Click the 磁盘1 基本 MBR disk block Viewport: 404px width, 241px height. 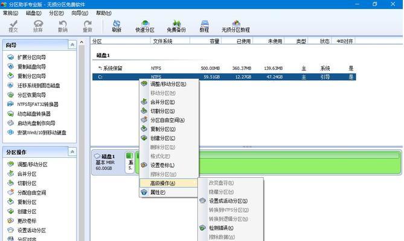107,163
